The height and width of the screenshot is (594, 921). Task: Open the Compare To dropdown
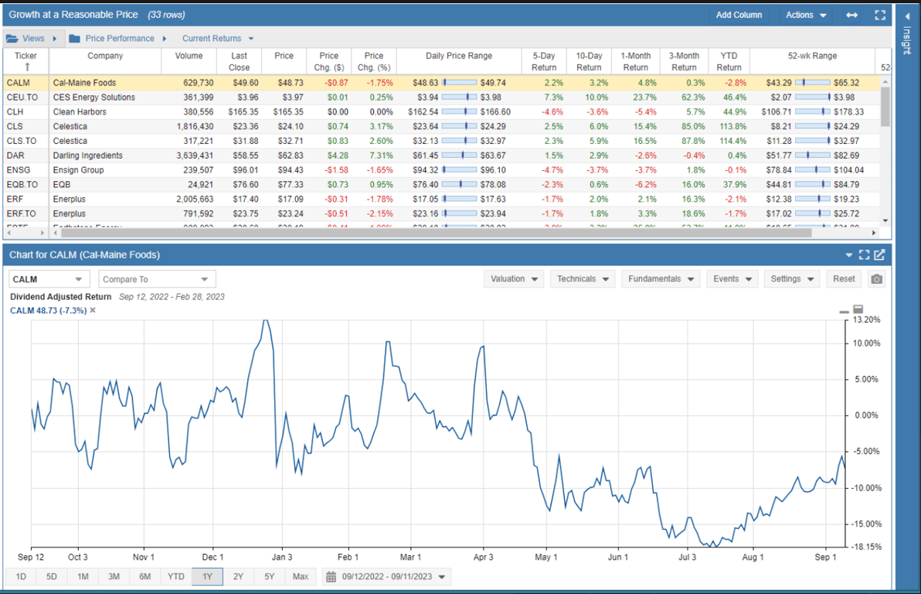(157, 279)
